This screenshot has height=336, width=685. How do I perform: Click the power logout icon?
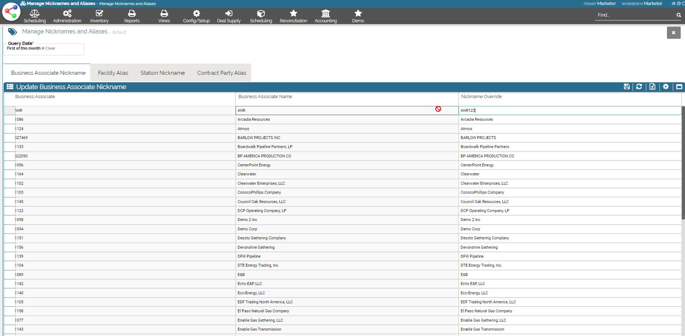click(683, 4)
